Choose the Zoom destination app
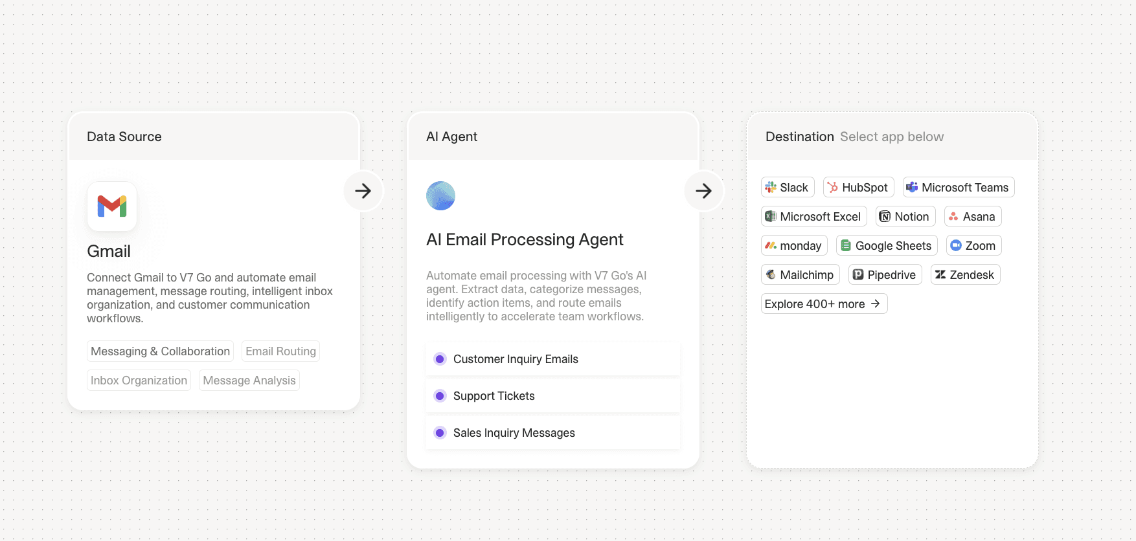 [974, 245]
